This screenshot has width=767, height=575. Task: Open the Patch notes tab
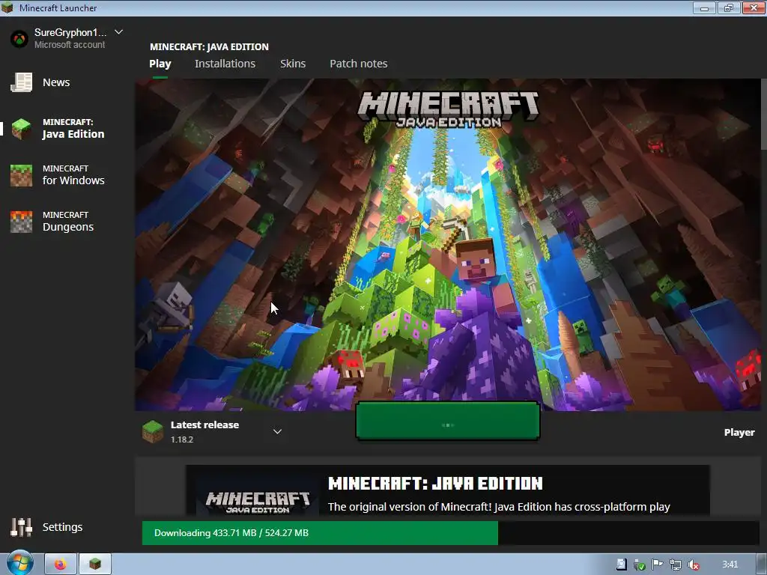[x=359, y=64]
